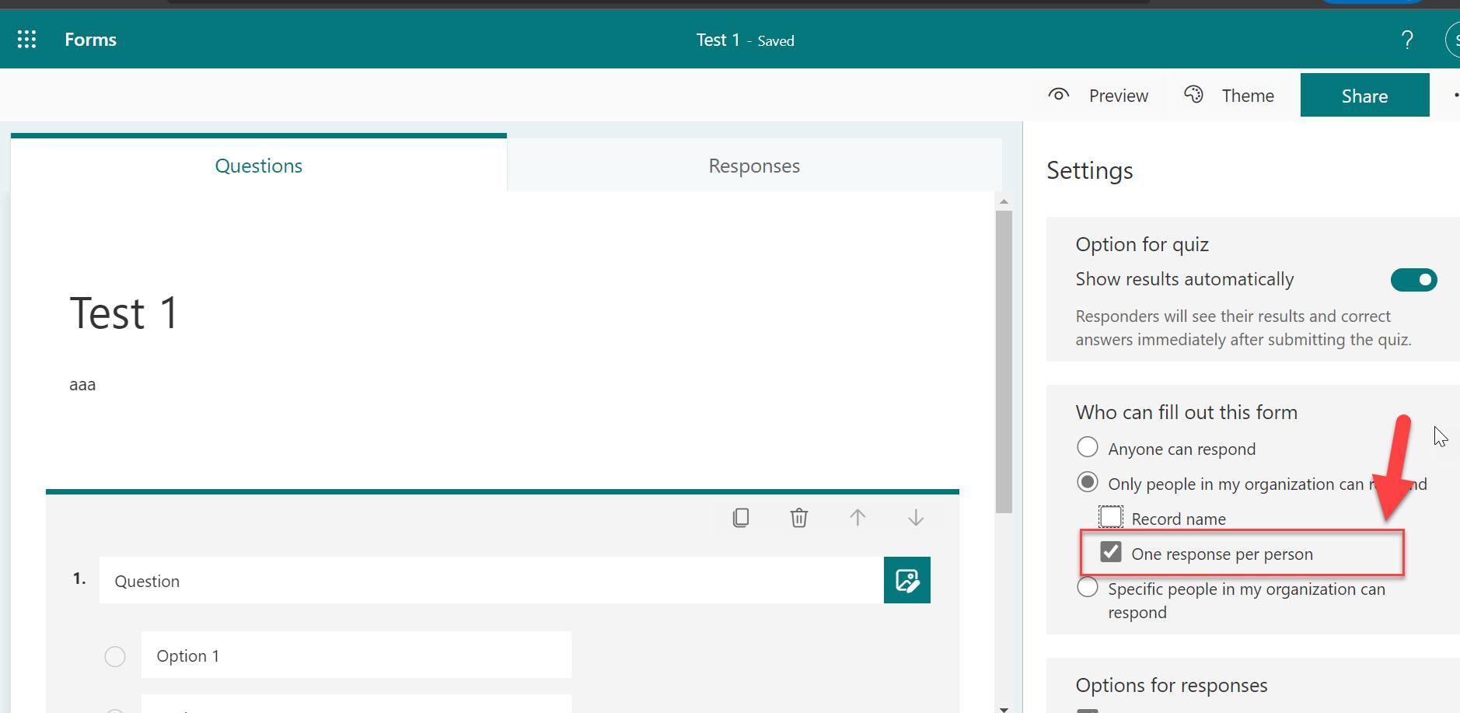1460x713 pixels.
Task: Switch to the Responses tab
Action: pos(754,166)
